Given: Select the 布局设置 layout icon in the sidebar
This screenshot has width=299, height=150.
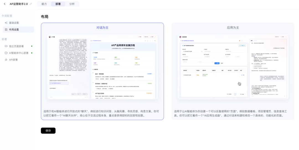Looking at the screenshot, I should pyautogui.click(x=6, y=30).
